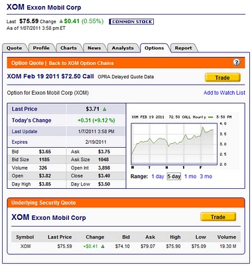Screen dimensions: 252x265
Task: Click the Ask Size value 1048
Action: [103, 160]
